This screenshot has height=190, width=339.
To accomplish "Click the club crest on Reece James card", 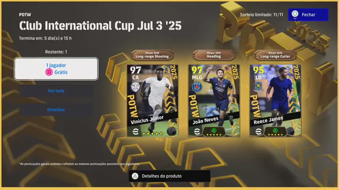I will [258, 87].
